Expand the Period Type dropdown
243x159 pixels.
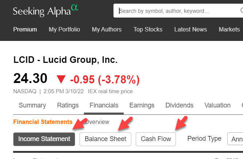[x=235, y=139]
